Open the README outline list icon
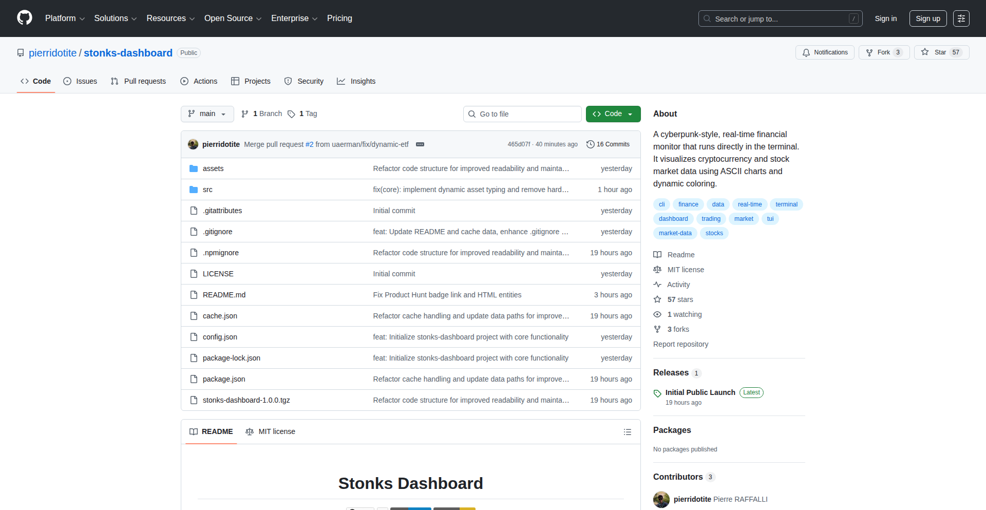The image size is (986, 510). tap(627, 432)
